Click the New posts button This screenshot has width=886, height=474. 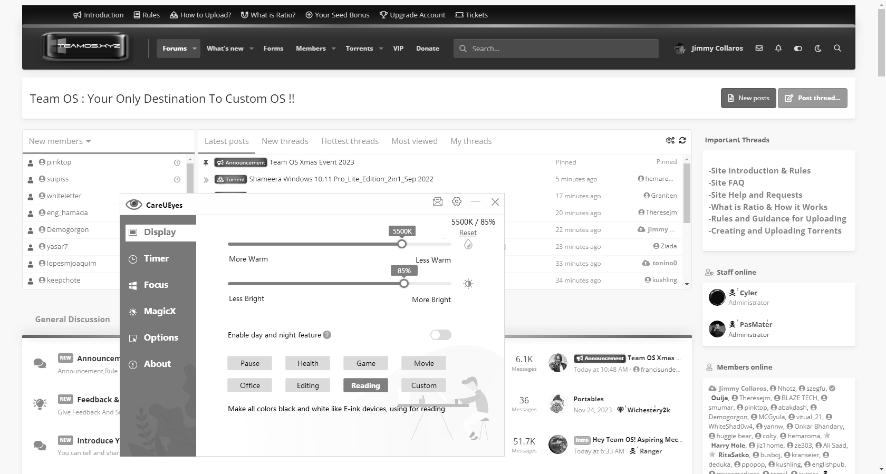point(748,98)
